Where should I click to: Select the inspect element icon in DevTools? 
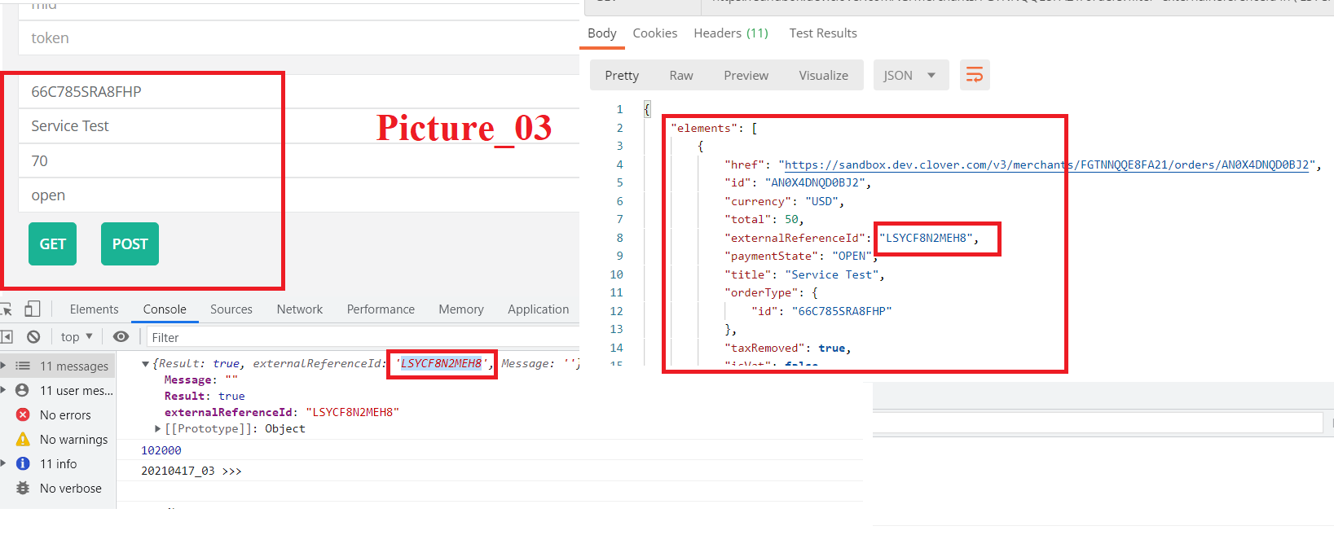pos(6,309)
